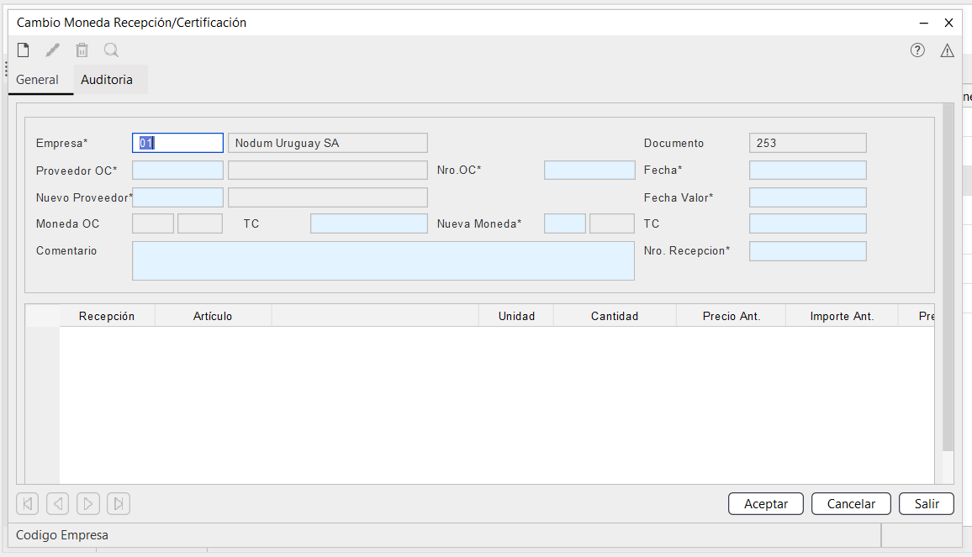Go to next record navigation icon

88,504
